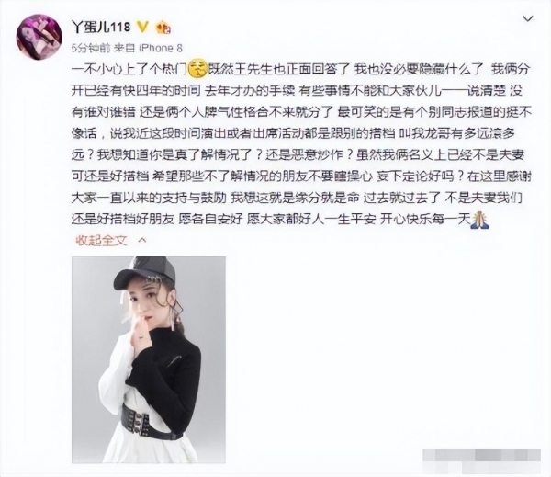
Task: Click the membership badge beside the username
Action: (x=163, y=27)
